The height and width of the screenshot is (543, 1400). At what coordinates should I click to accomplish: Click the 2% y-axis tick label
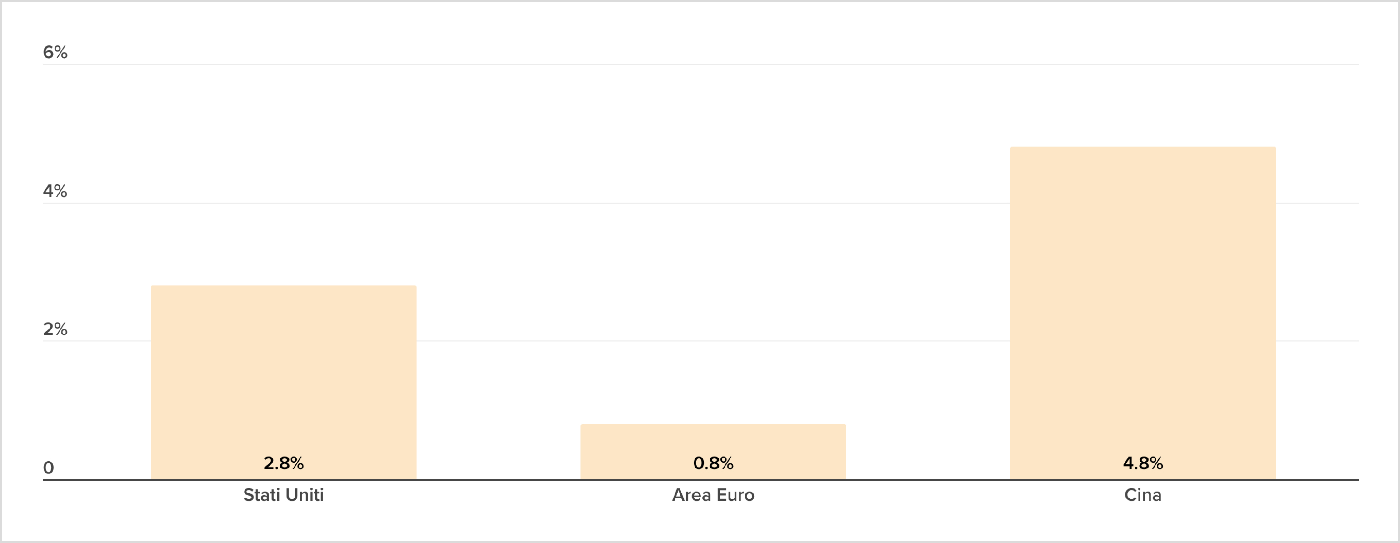55,329
